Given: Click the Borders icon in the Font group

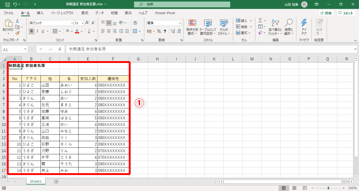Looking at the screenshot, I should (x=55, y=31).
